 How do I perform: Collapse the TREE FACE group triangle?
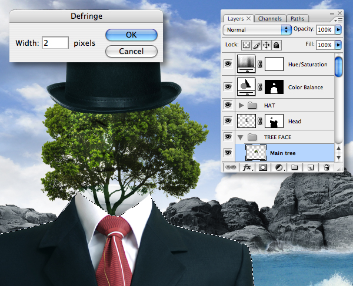241,137
